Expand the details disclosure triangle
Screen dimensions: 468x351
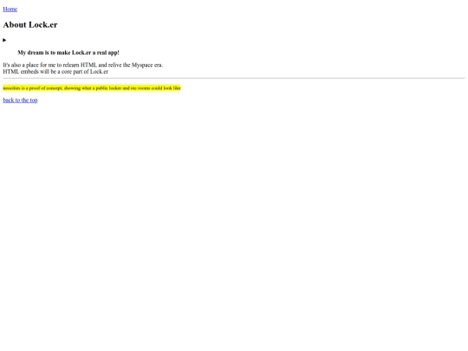coord(4,40)
